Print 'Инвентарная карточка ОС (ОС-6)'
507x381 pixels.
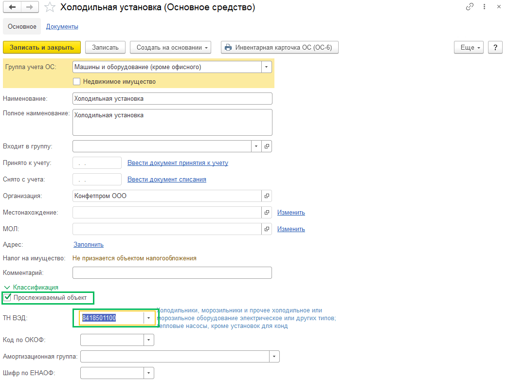279,47
